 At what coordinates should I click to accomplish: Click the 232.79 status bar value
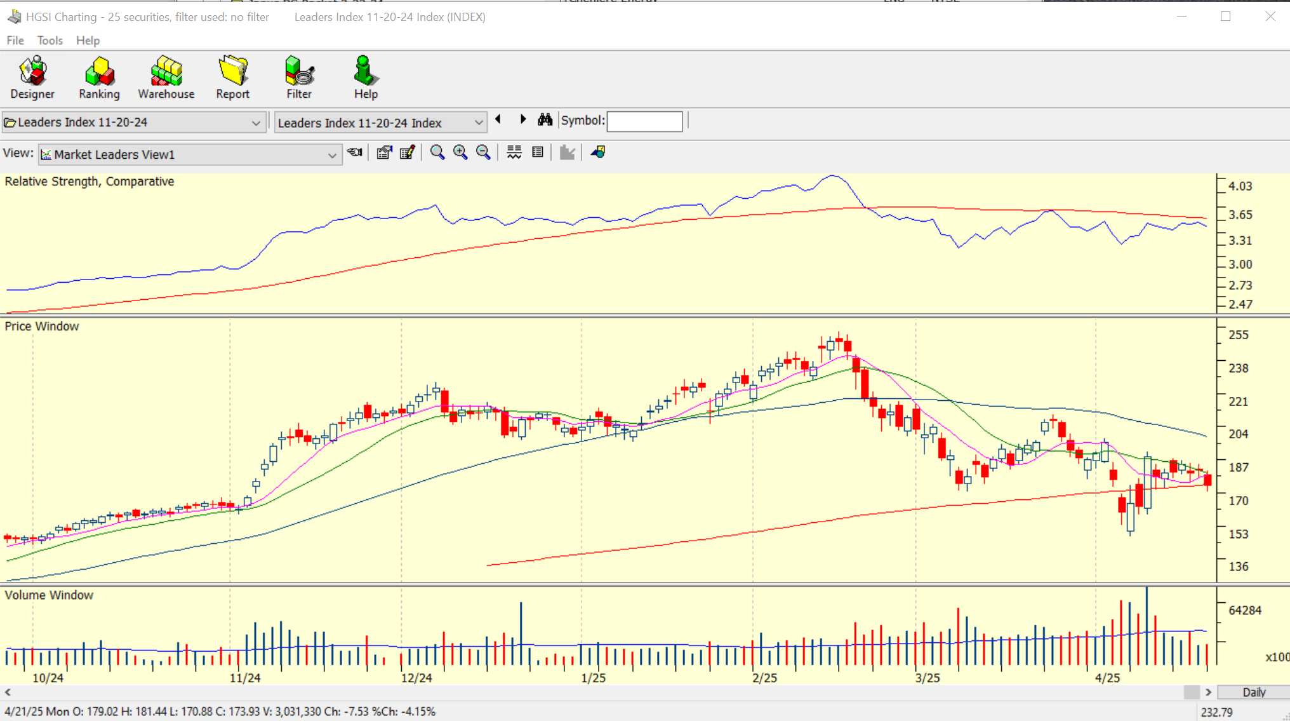click(1217, 712)
